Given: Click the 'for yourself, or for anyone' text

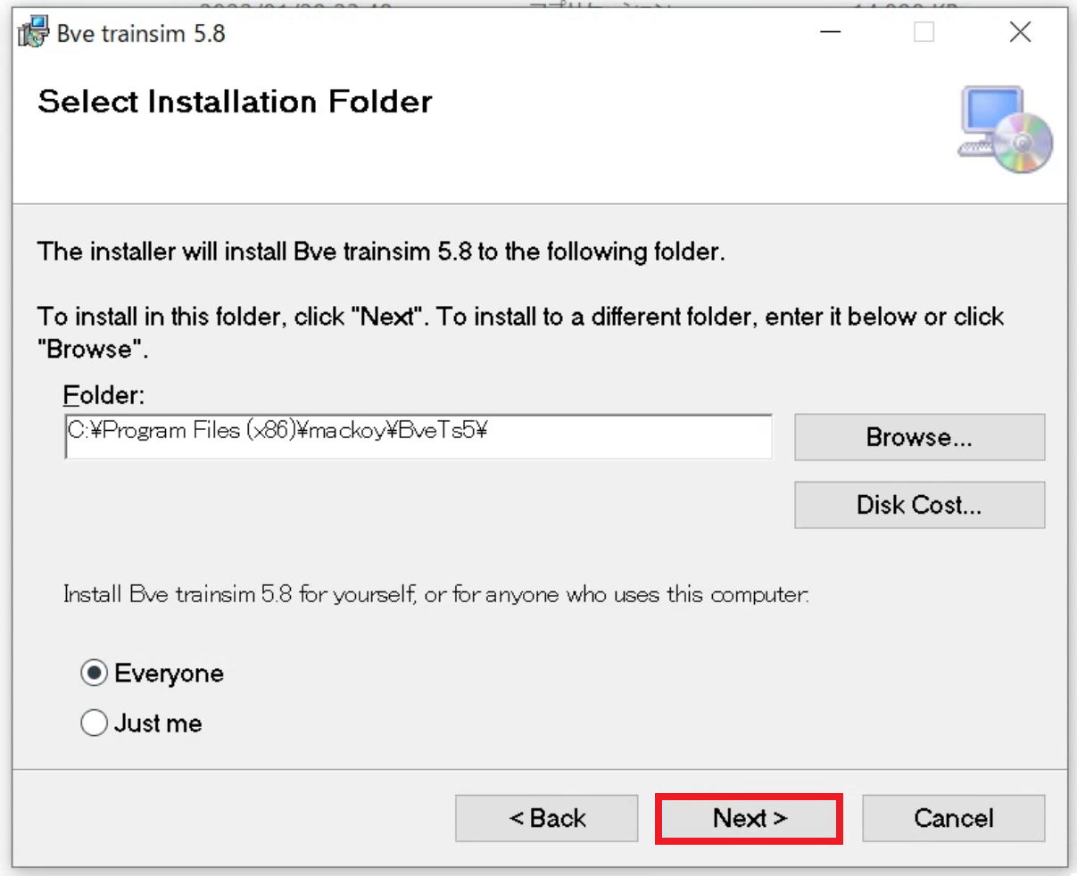Looking at the screenshot, I should 435,594.
